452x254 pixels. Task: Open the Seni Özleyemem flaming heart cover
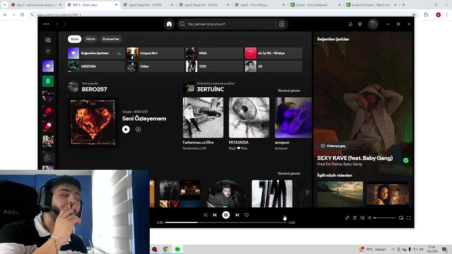click(93, 122)
